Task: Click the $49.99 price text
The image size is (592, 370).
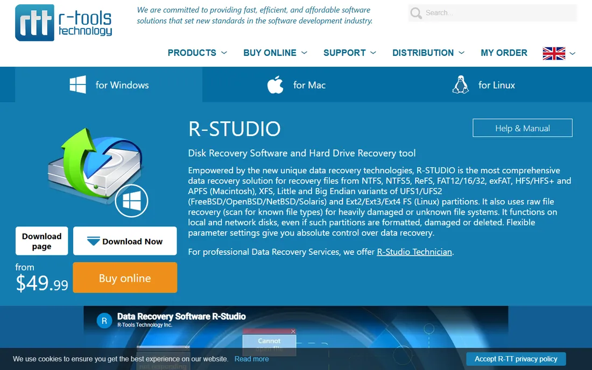Action: [41, 283]
